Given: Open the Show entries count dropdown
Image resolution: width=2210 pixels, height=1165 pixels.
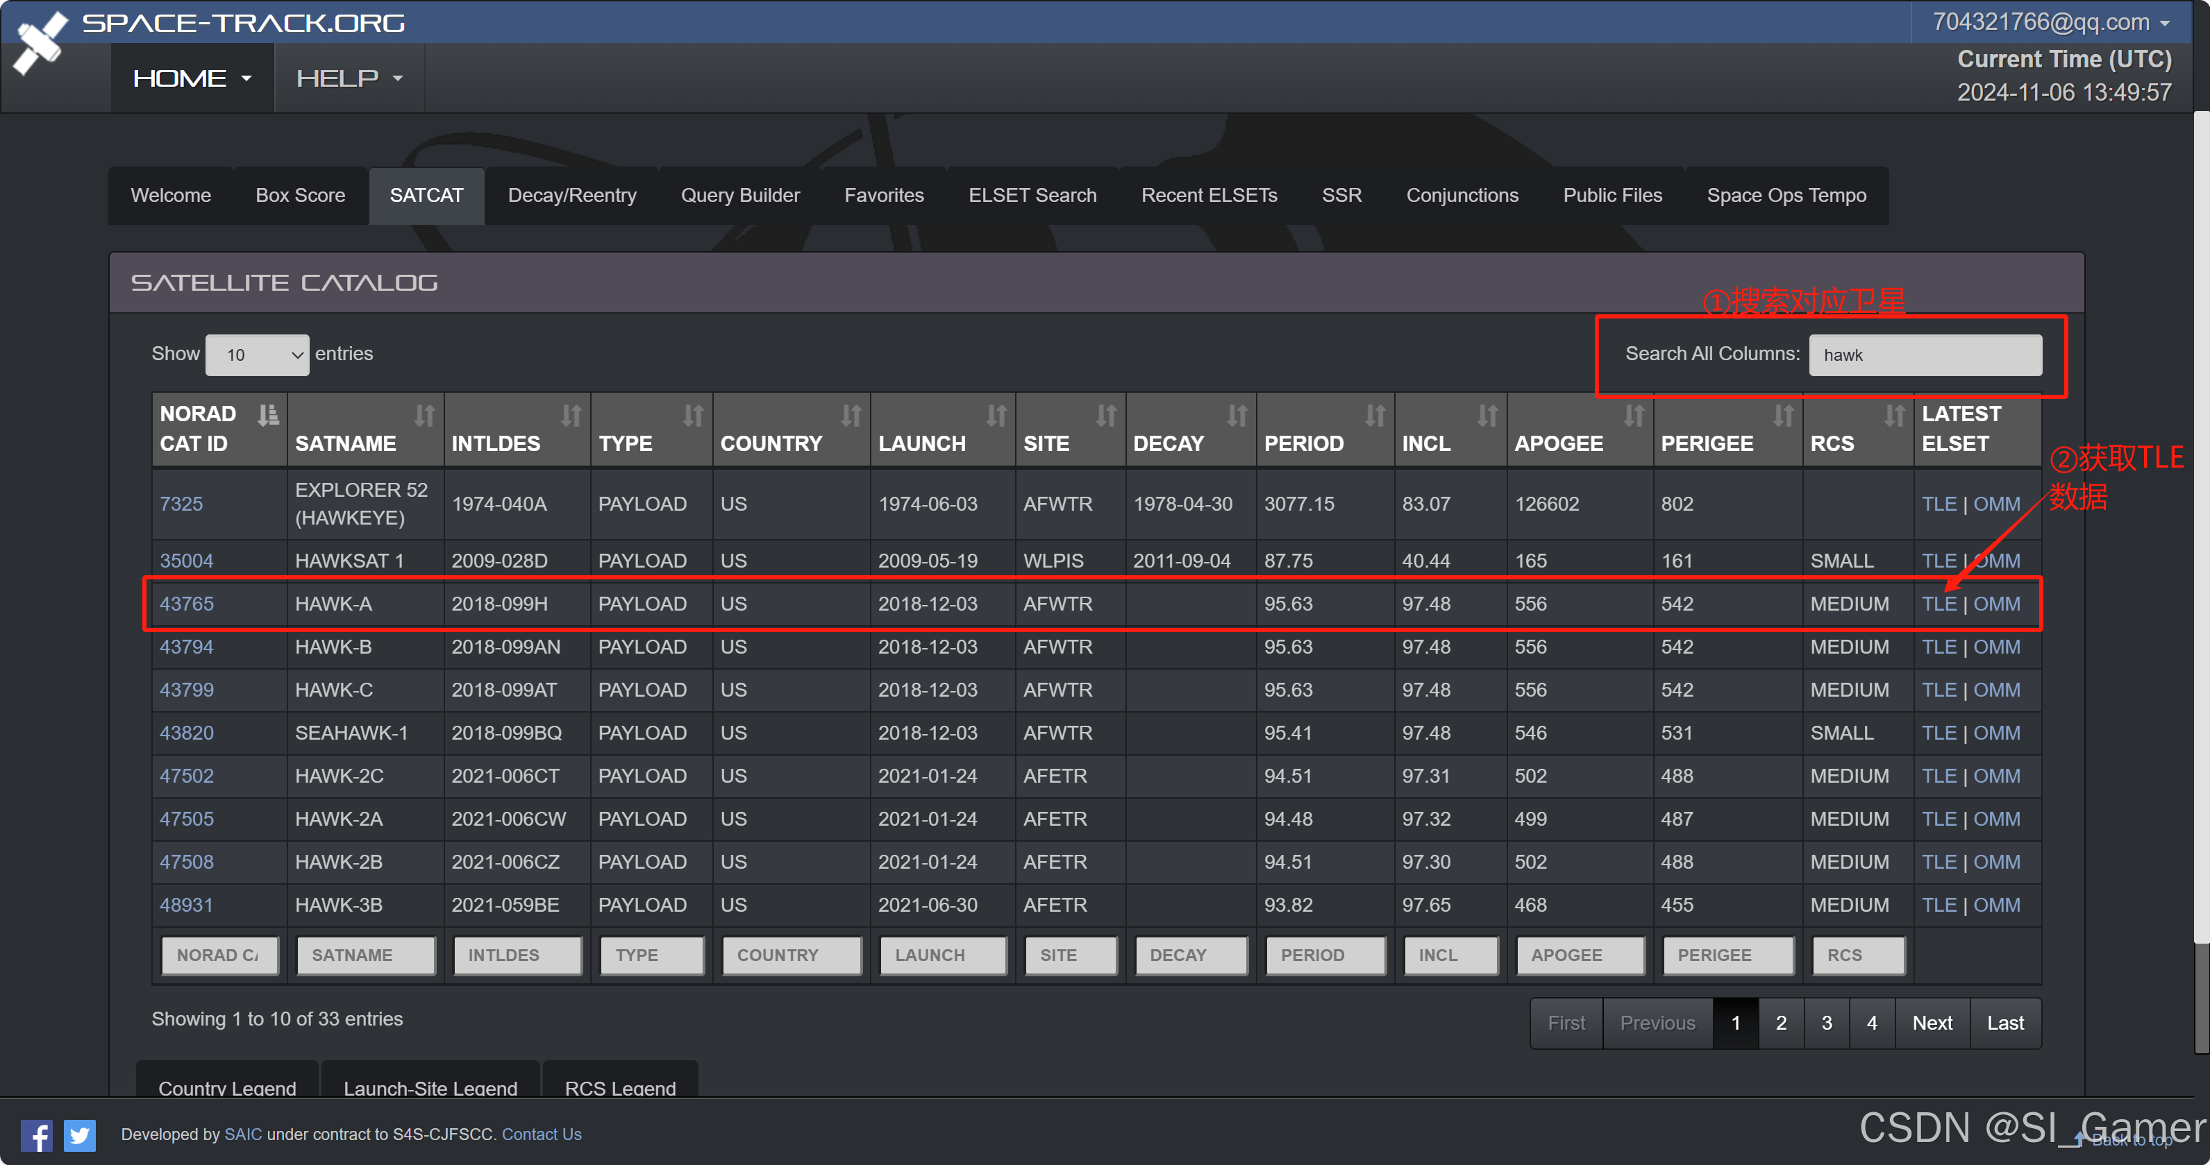Looking at the screenshot, I should [x=258, y=355].
